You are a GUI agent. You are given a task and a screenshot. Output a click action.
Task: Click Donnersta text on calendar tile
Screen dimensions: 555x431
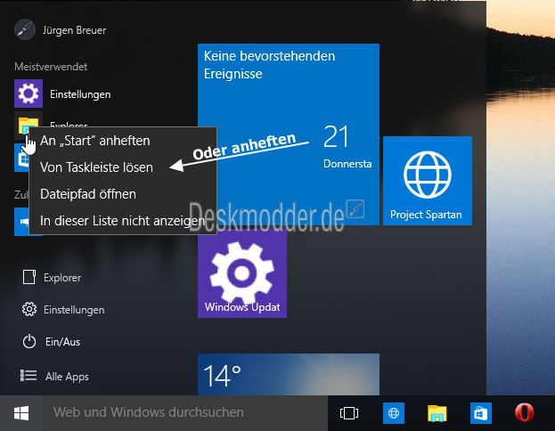point(347,164)
